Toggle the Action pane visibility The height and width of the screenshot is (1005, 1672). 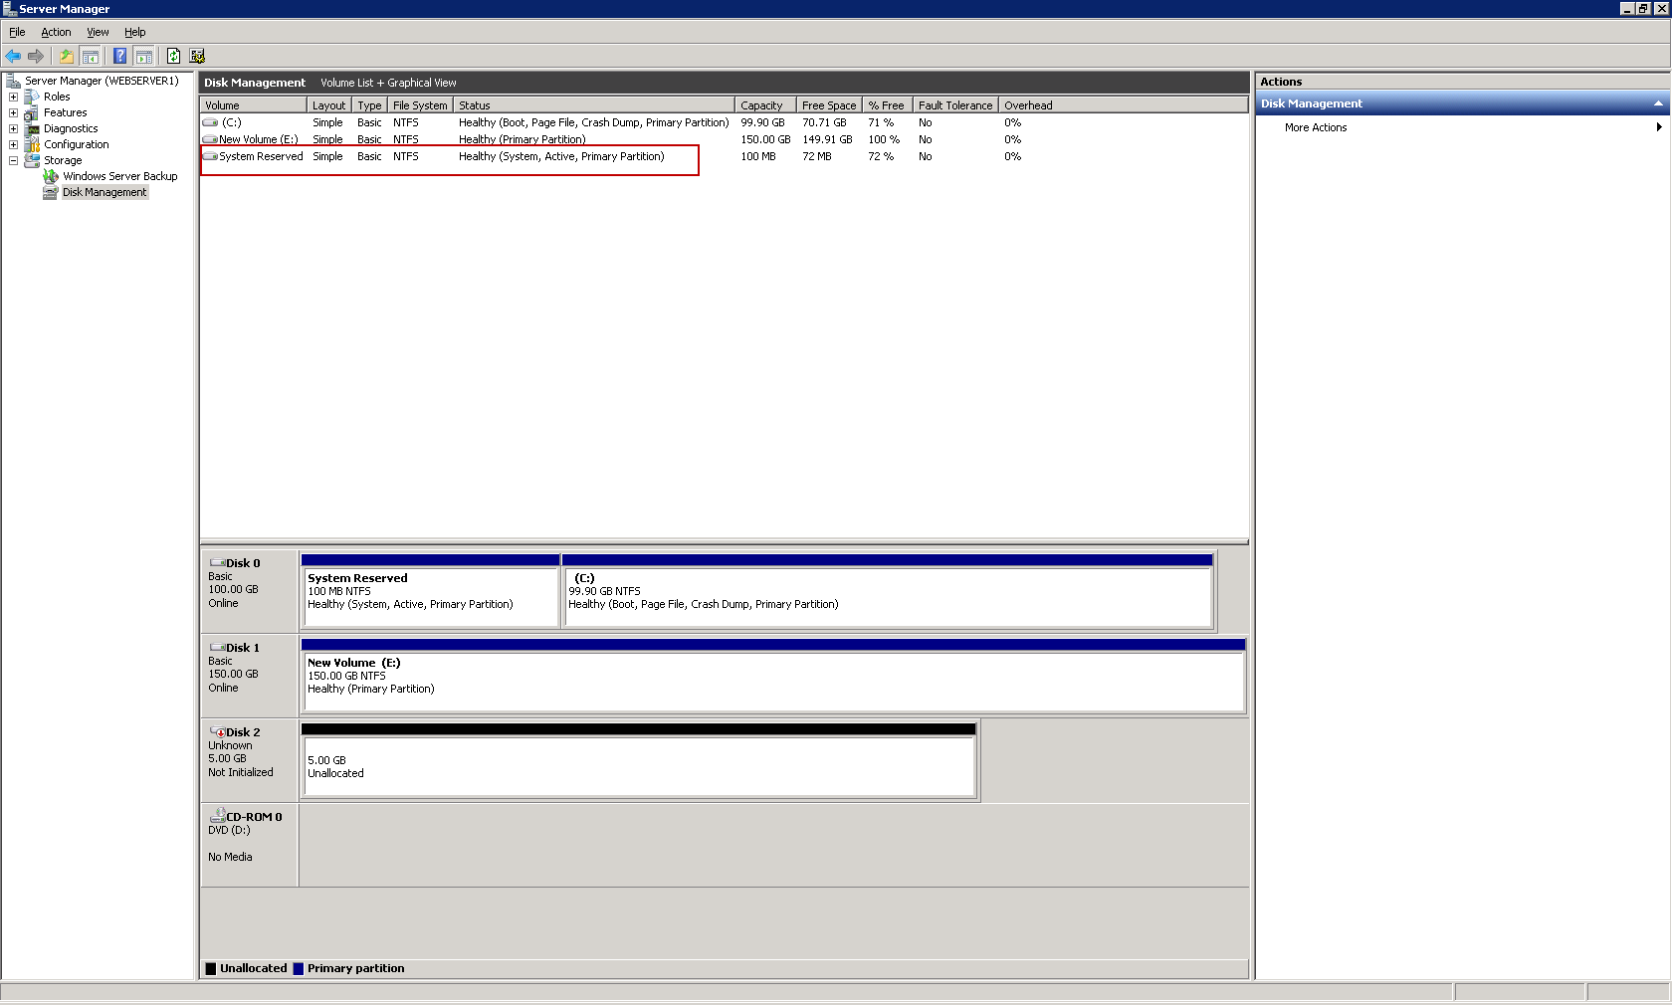point(145,56)
